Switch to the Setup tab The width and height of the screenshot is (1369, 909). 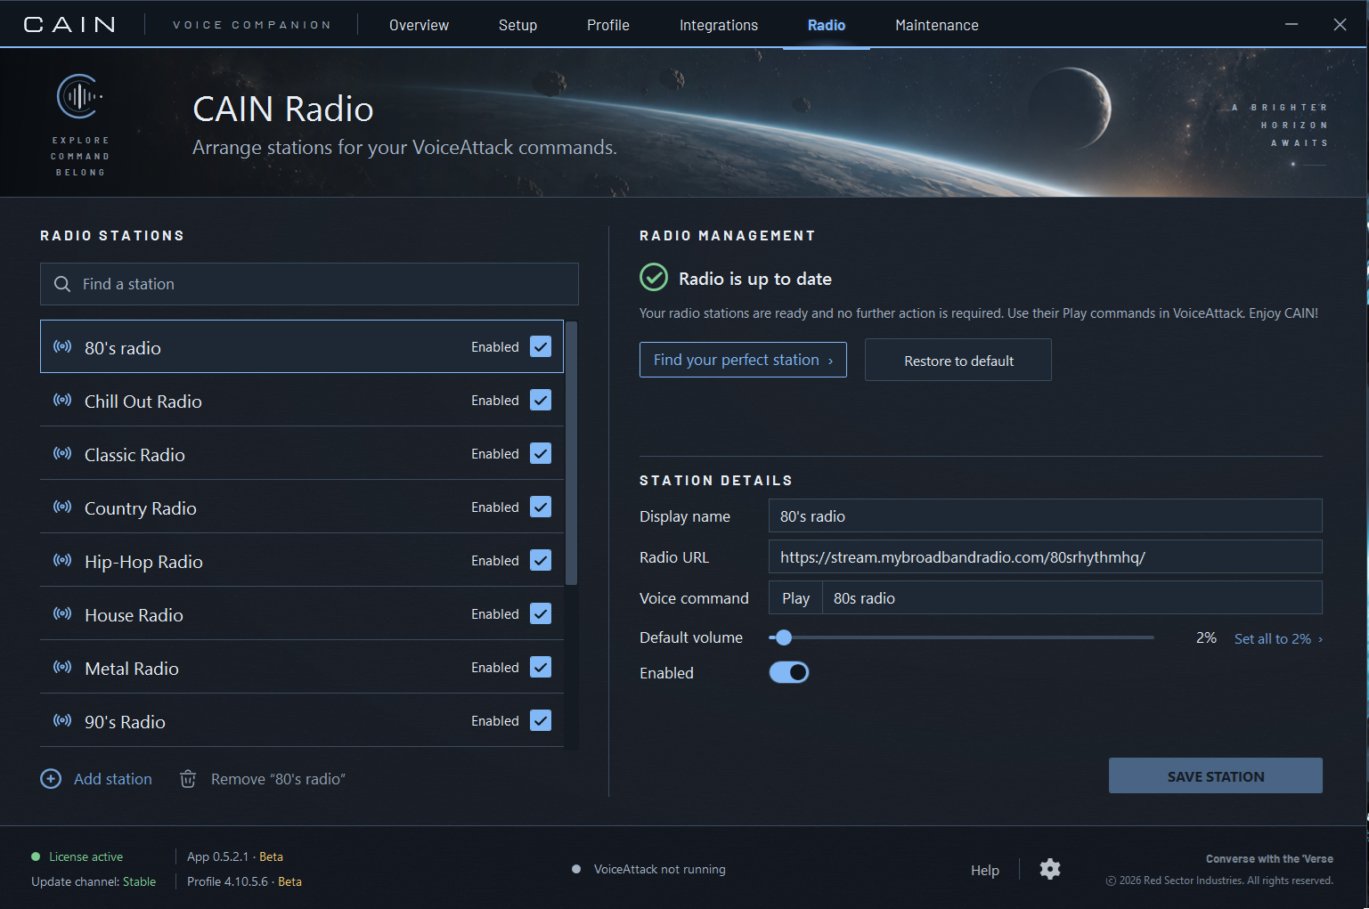pos(517,25)
